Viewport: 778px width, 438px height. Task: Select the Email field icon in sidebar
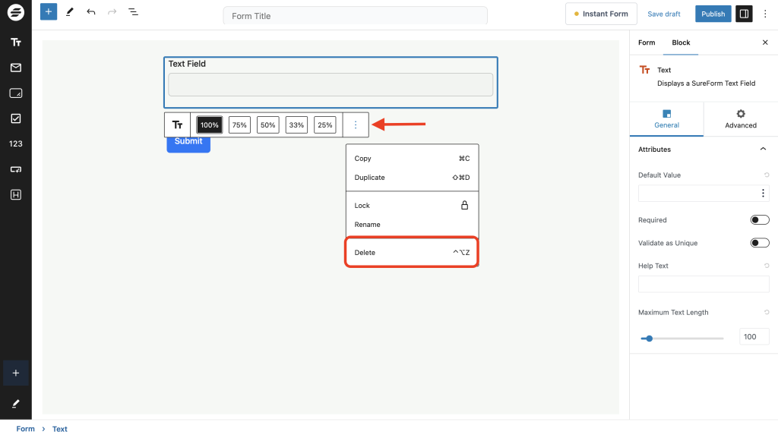15,68
